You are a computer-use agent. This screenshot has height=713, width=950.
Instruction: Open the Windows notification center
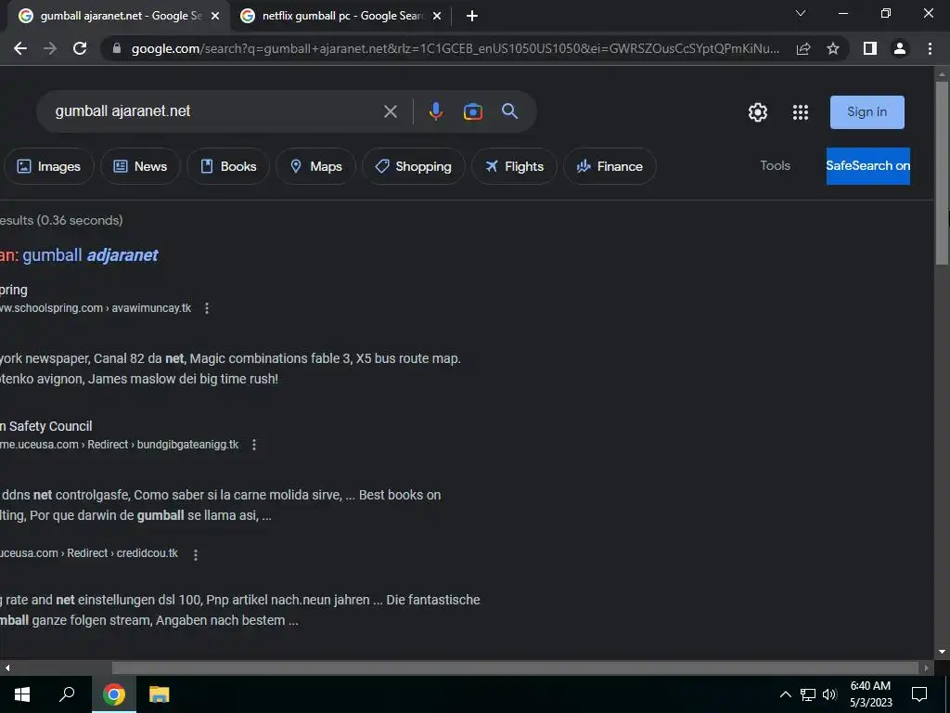(x=919, y=694)
